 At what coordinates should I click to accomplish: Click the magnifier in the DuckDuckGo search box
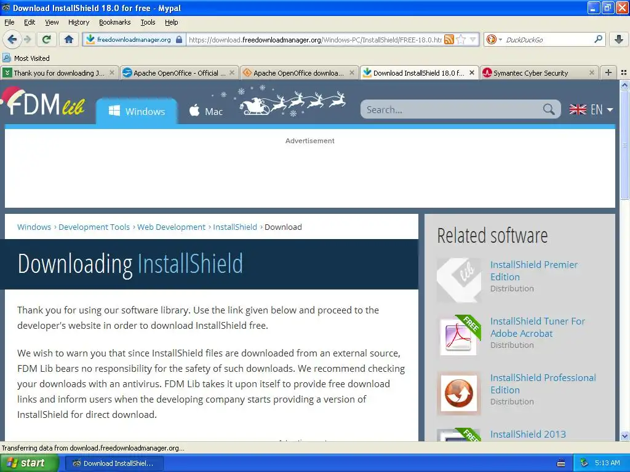click(x=598, y=39)
